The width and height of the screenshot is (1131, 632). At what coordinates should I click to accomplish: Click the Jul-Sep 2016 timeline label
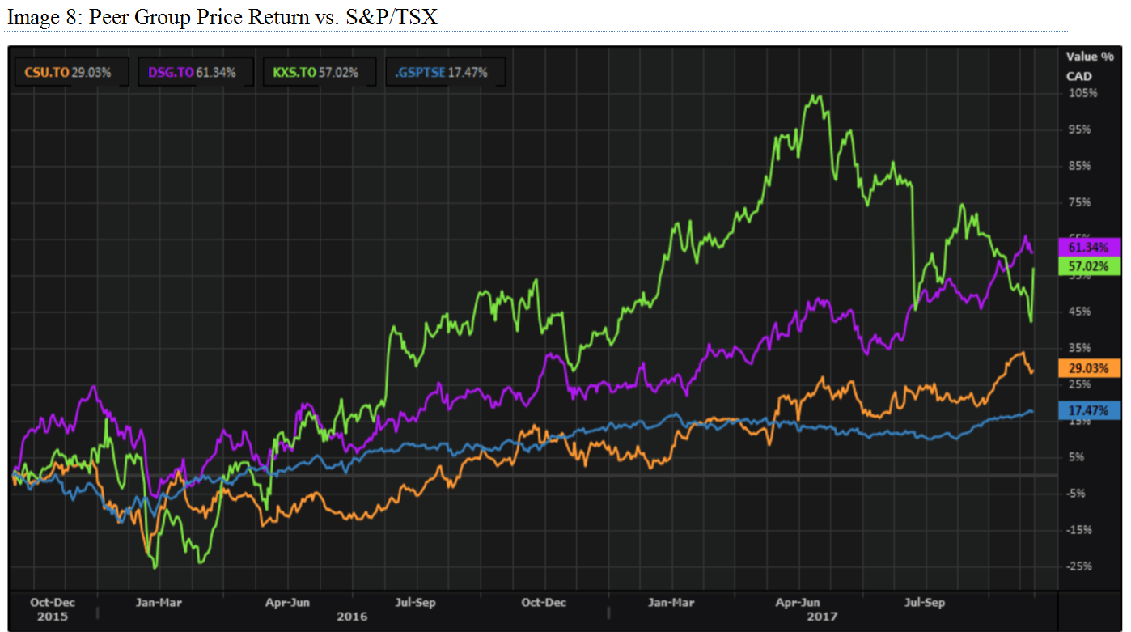point(416,602)
